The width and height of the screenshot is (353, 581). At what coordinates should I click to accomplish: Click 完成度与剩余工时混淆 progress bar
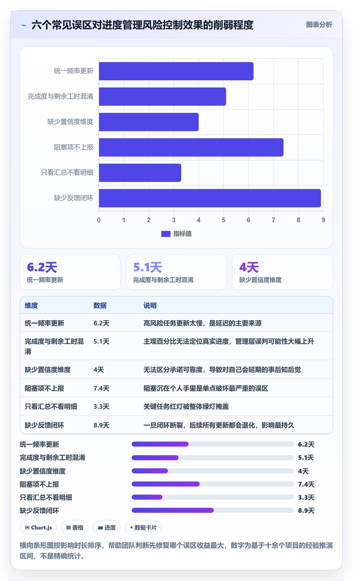(x=213, y=457)
